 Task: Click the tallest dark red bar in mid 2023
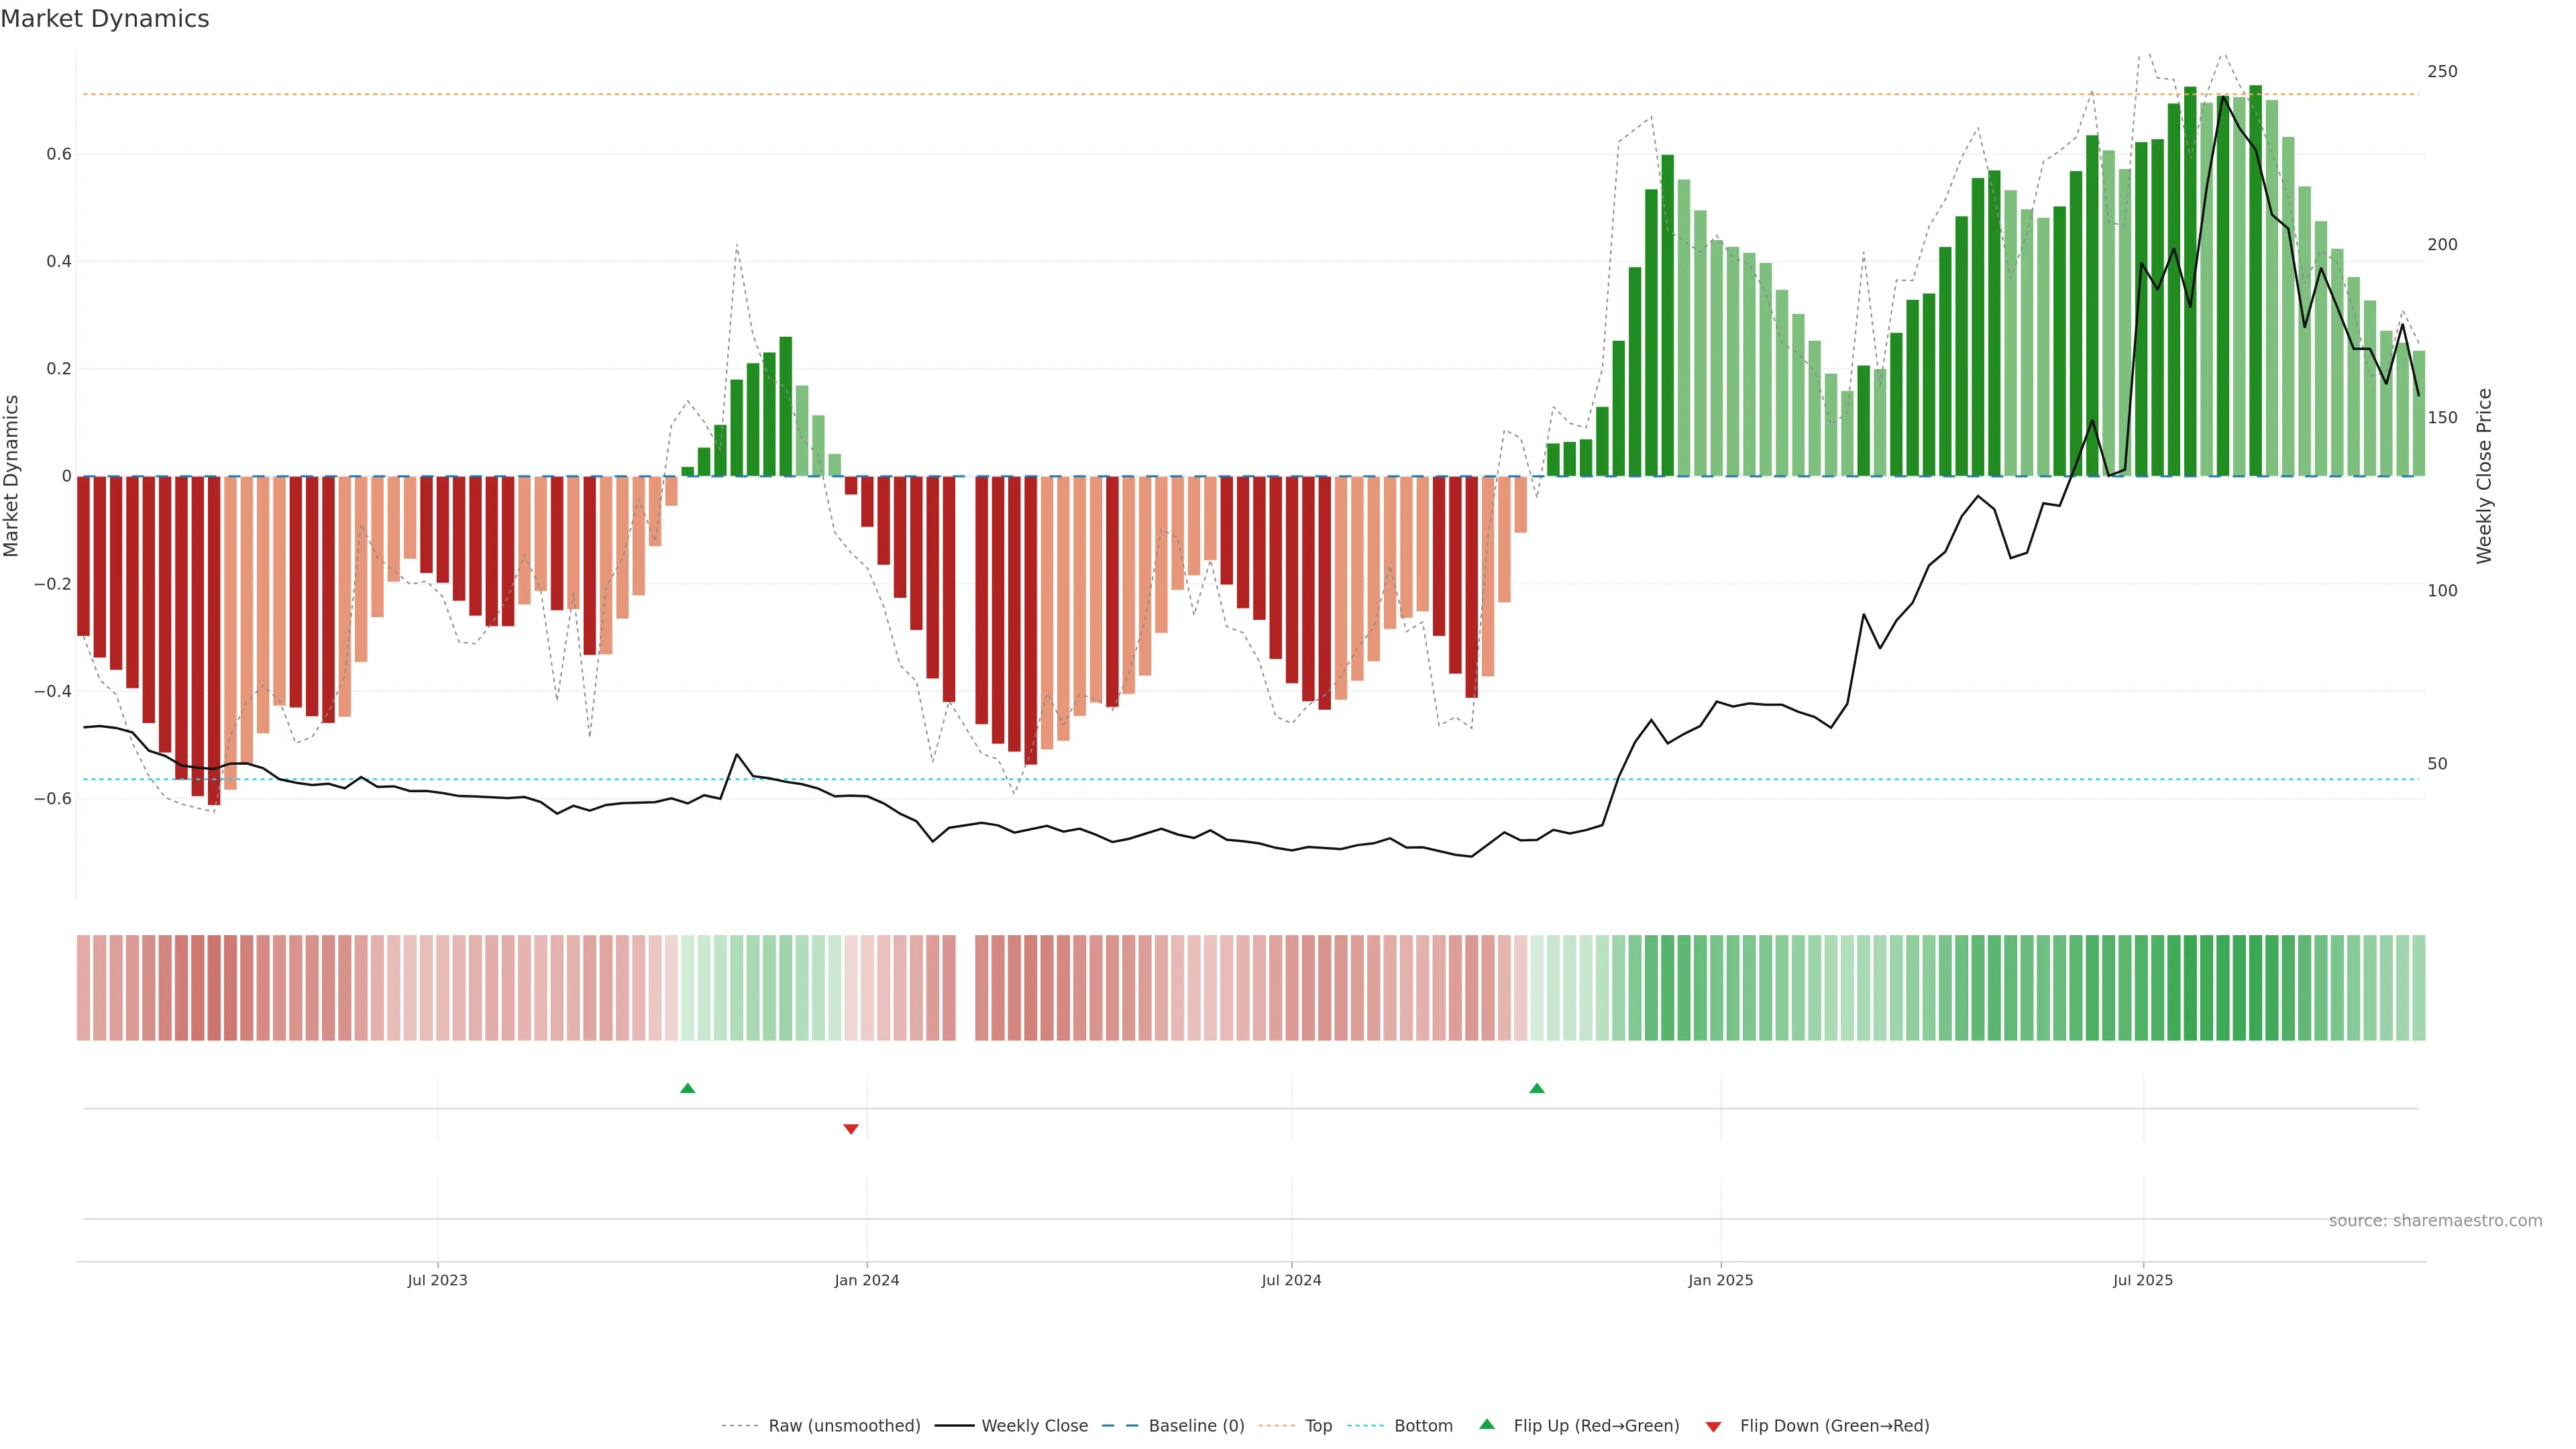click(x=214, y=640)
